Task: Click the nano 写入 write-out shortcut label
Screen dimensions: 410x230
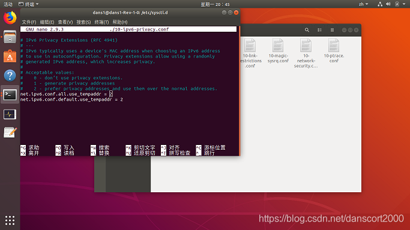Action: [x=69, y=147]
